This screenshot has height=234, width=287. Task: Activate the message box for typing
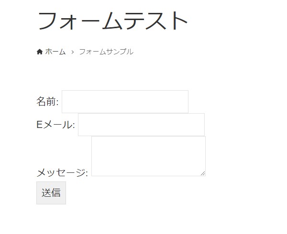tap(148, 156)
